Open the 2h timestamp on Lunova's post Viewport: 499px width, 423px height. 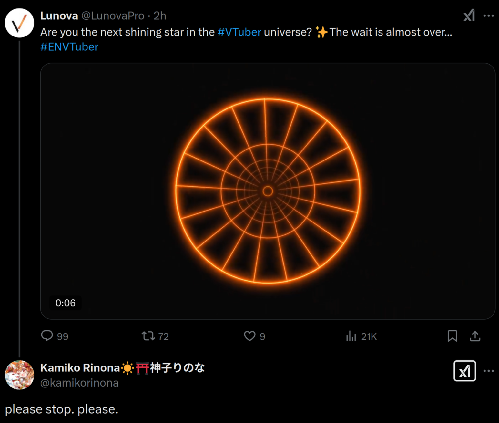coord(160,15)
